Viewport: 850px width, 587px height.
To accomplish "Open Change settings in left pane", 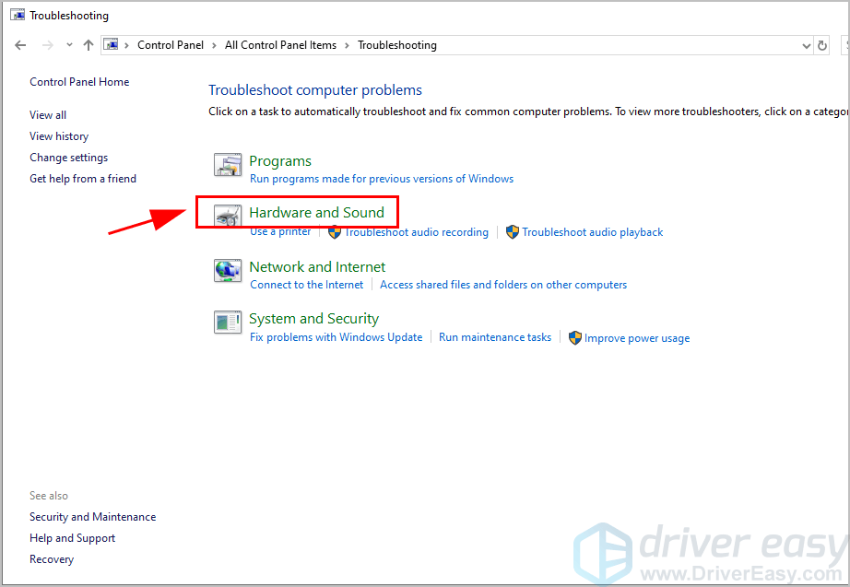I will [x=68, y=158].
